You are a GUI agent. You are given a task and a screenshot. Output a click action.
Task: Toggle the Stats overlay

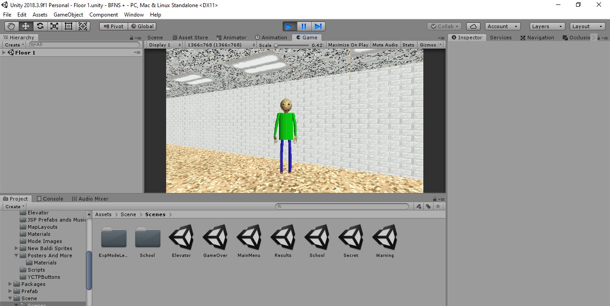[x=408, y=45]
